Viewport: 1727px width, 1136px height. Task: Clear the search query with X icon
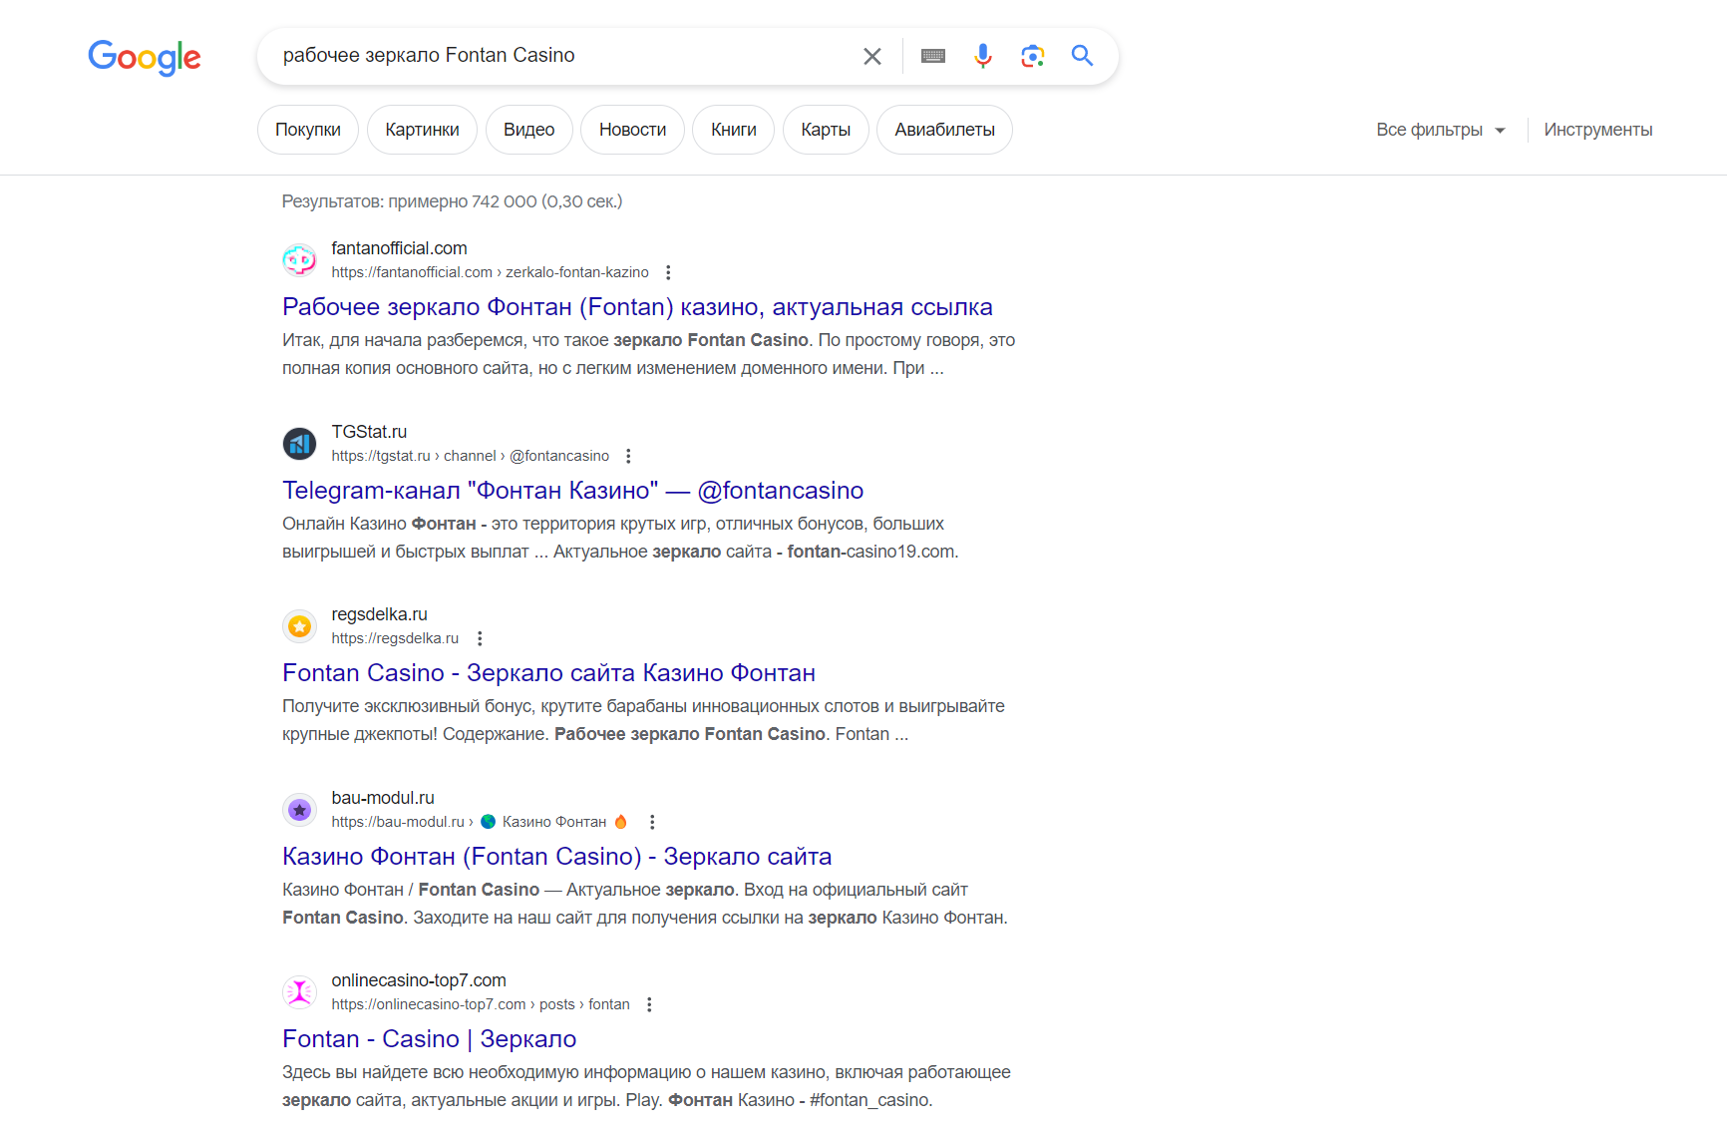click(872, 56)
